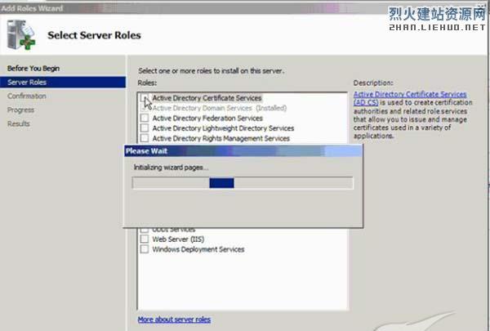Viewport: 490px width, 331px height.
Task: Select Active Directory Rights Management Services checkbox
Action: (x=145, y=138)
